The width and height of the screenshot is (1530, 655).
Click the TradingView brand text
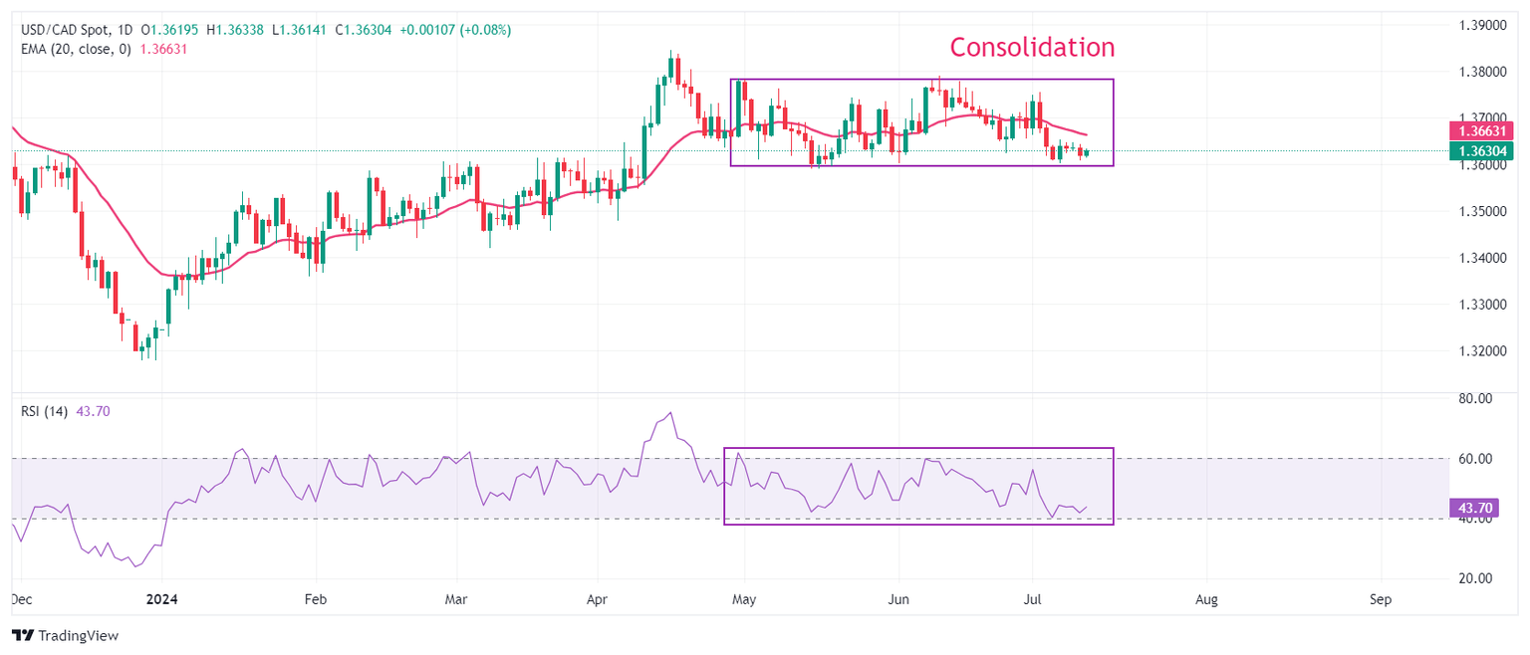pyautogui.click(x=80, y=635)
